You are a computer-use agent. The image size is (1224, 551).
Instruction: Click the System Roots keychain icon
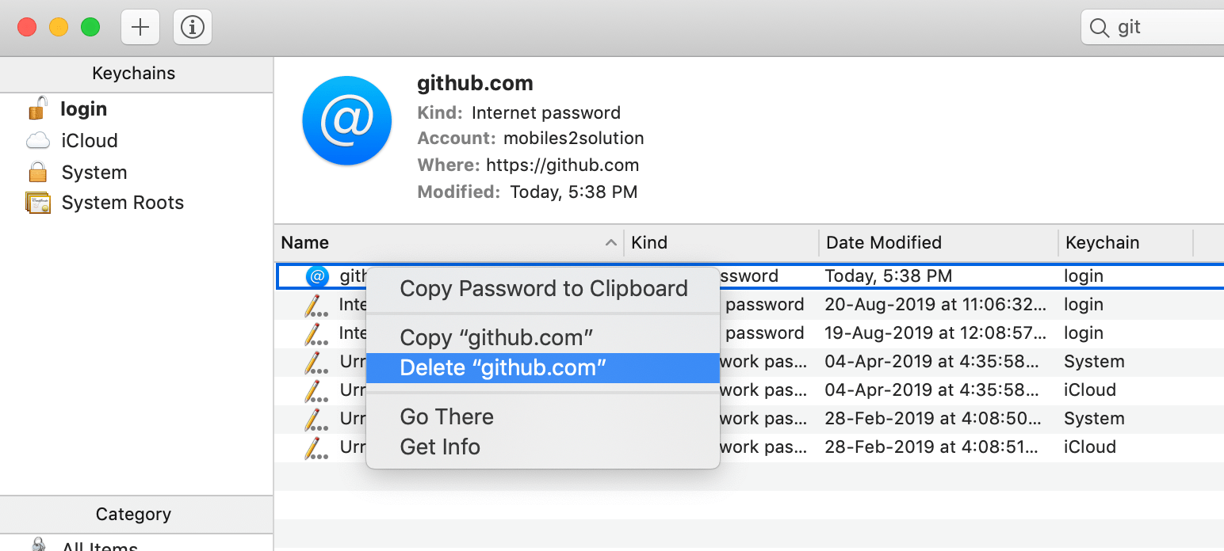37,202
